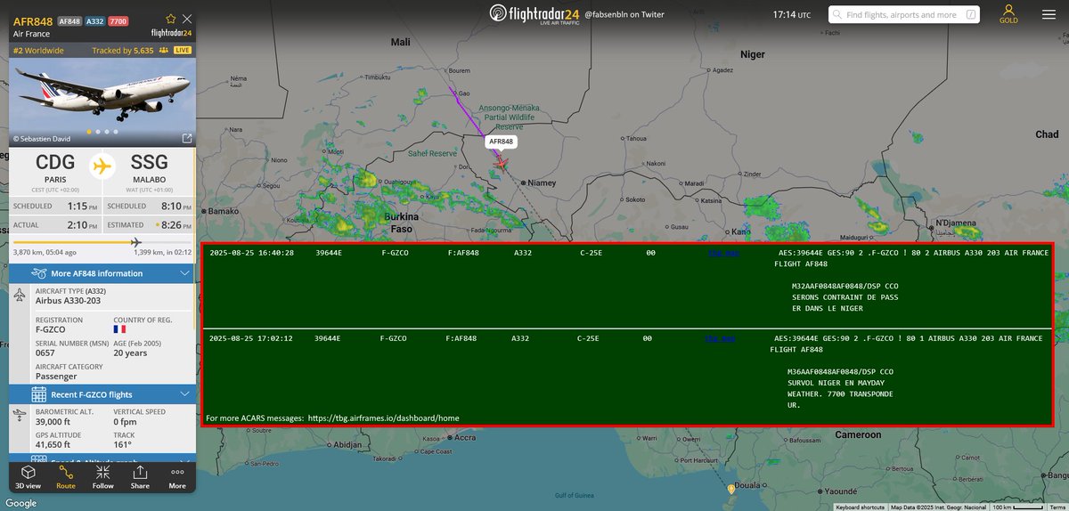Click the AFR848 aircraft icon on map
Viewport: 1069px width, 511px height.
pyautogui.click(x=502, y=162)
